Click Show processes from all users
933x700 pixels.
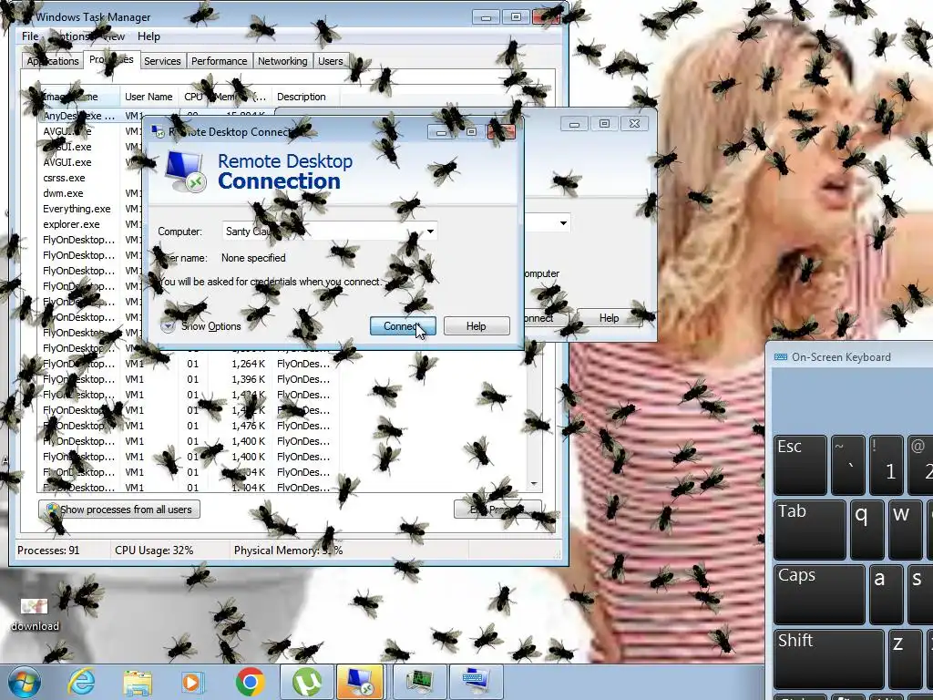119,510
